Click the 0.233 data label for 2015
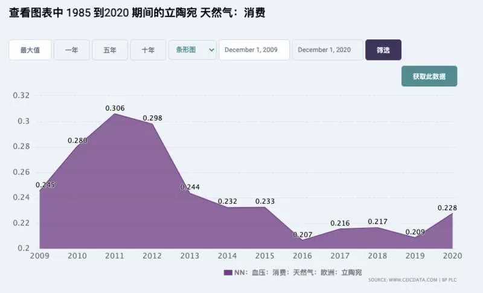This screenshot has height=293, width=483. [265, 201]
